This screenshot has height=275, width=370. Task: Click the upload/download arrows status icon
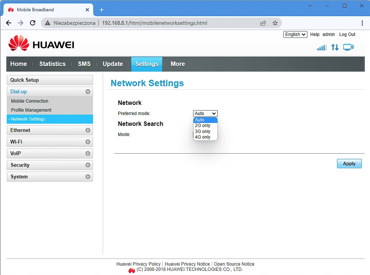tap(335, 47)
